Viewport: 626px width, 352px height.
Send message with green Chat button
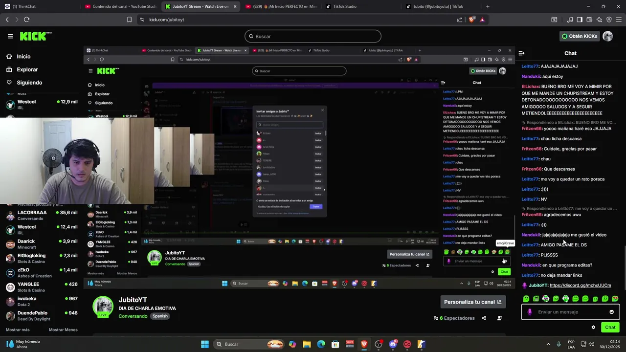tap(610, 328)
